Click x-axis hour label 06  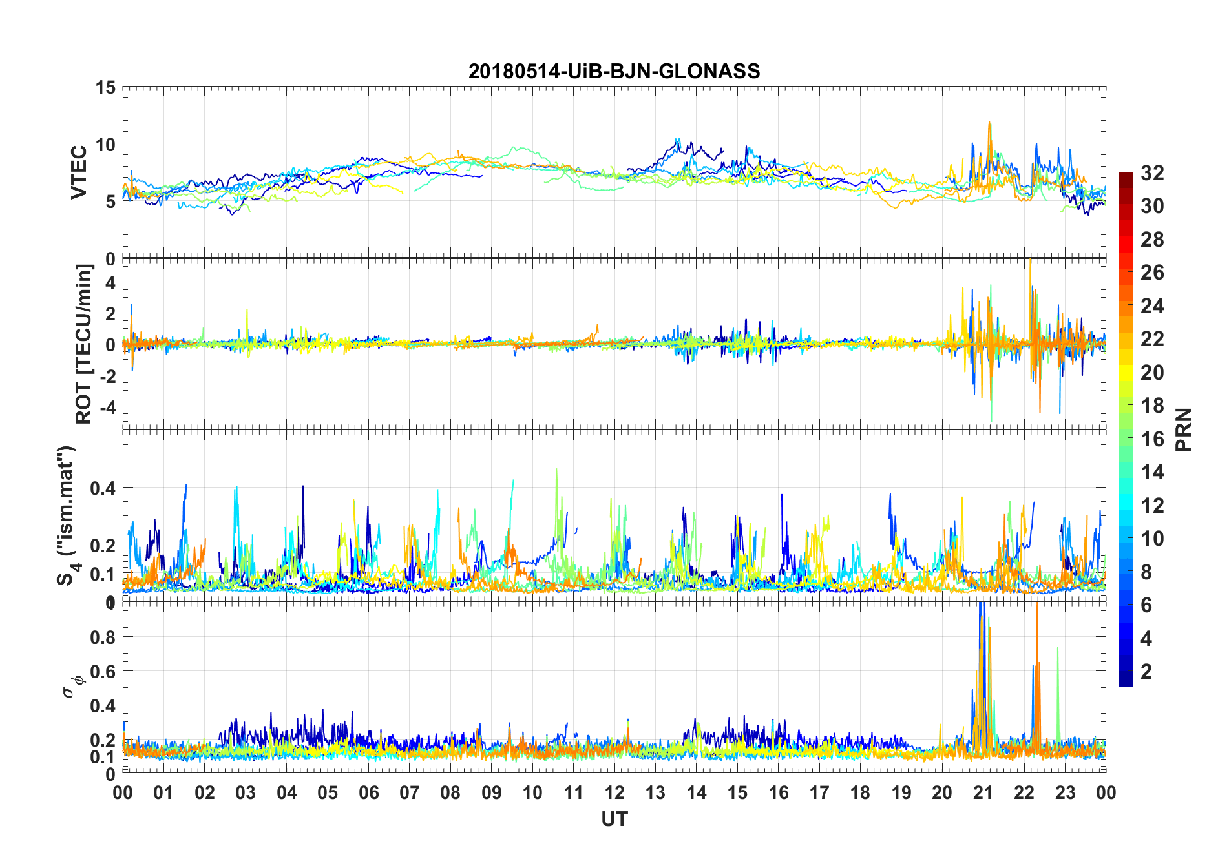[x=368, y=792]
